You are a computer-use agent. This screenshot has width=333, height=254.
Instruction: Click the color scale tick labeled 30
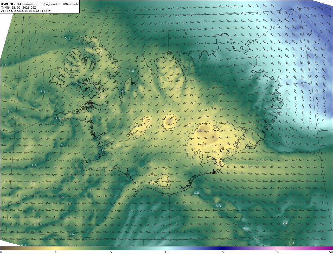pyautogui.click(x=277, y=252)
